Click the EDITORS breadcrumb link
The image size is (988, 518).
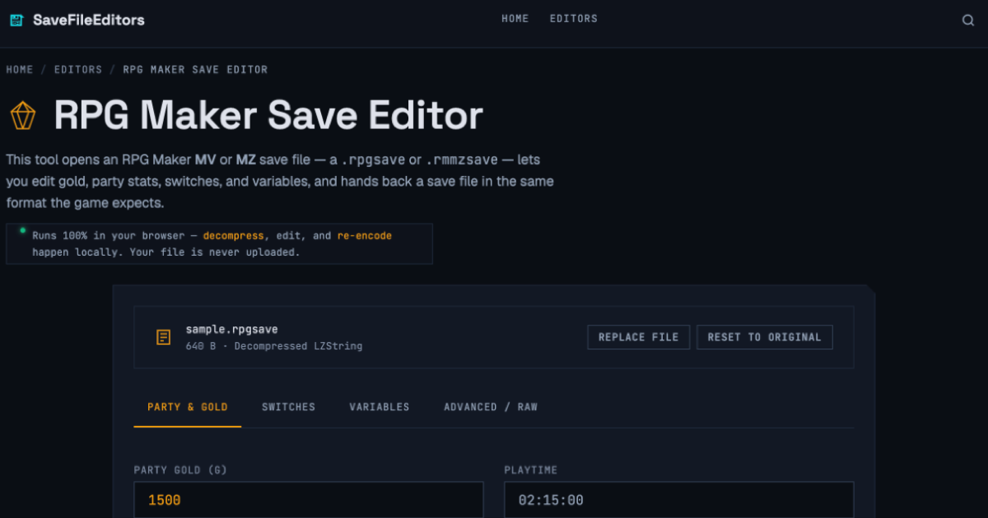pos(78,70)
